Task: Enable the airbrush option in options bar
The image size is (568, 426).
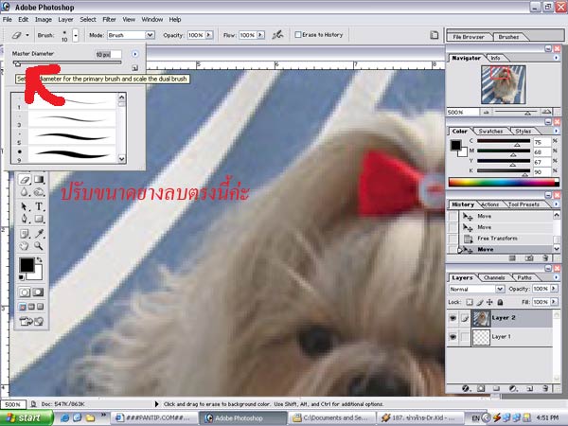Action: coord(277,35)
